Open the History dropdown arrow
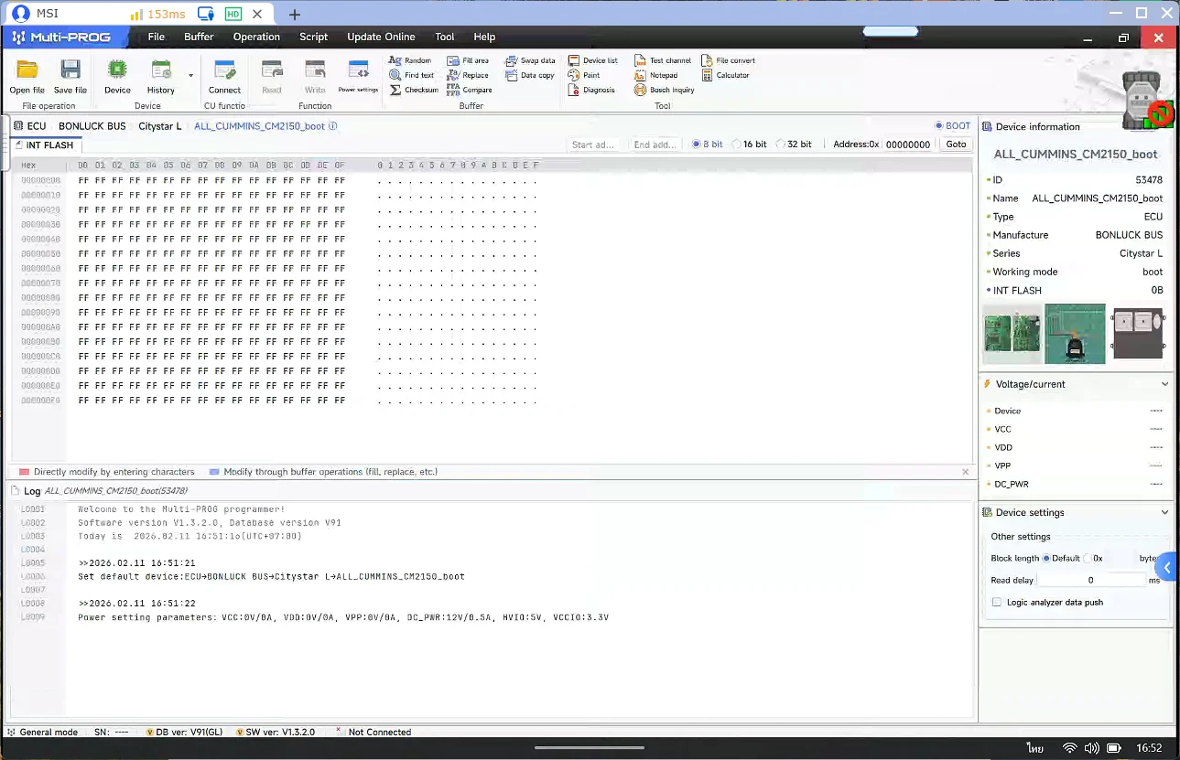Screen dimensions: 1180x760 pos(191,75)
